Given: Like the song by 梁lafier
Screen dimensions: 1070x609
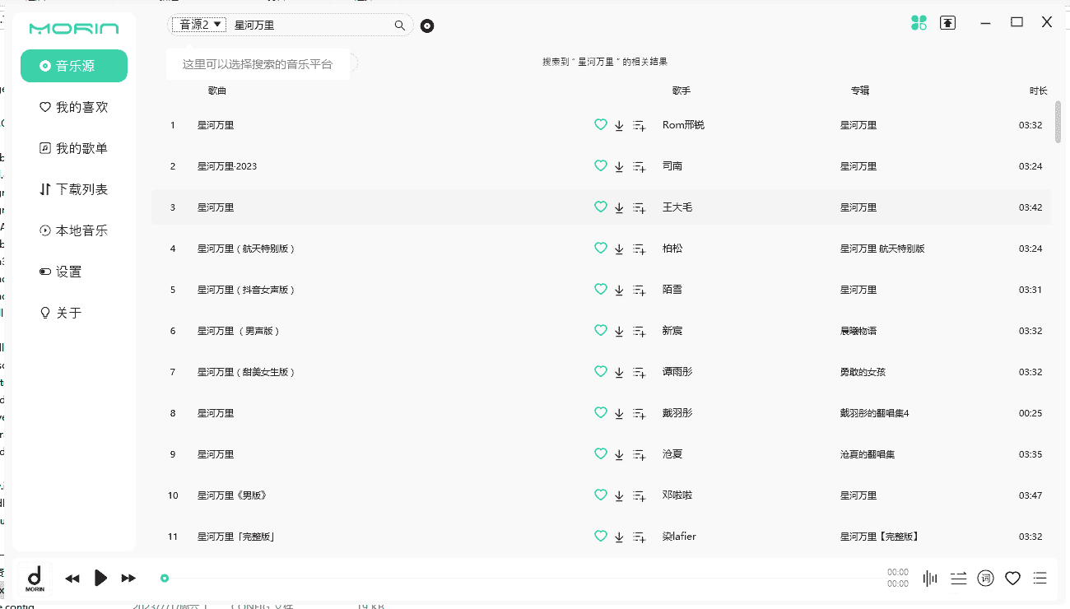Looking at the screenshot, I should tap(601, 536).
